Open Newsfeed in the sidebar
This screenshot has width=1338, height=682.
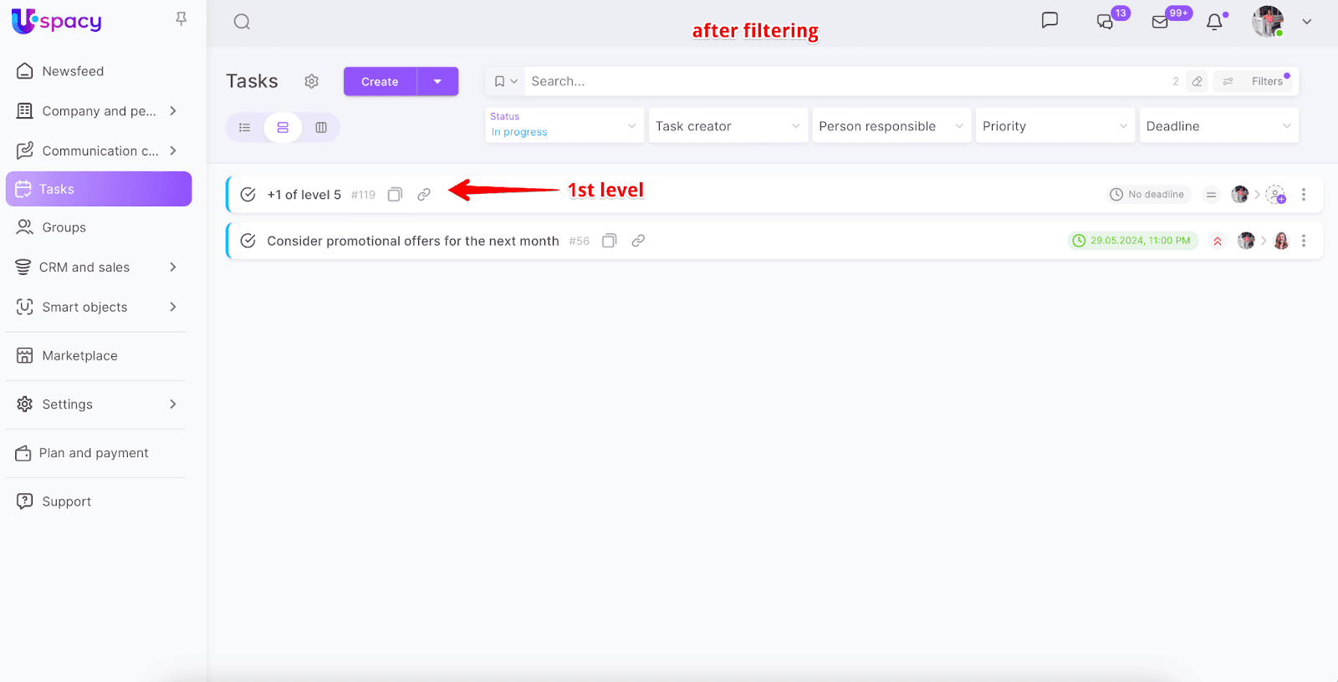(x=73, y=71)
